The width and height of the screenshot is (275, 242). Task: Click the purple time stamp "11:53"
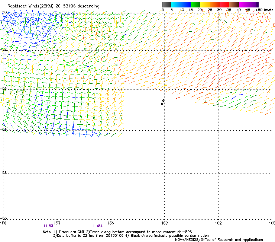click(x=48, y=226)
